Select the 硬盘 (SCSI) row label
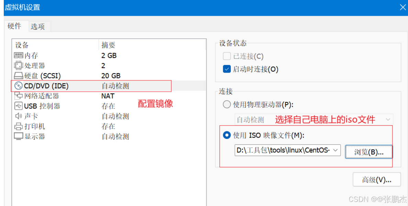Image resolution: width=408 pixels, height=206 pixels. tap(42, 76)
